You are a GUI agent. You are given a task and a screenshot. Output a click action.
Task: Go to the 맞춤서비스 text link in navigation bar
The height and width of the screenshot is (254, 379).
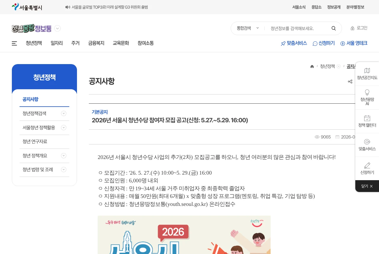tap(297, 43)
